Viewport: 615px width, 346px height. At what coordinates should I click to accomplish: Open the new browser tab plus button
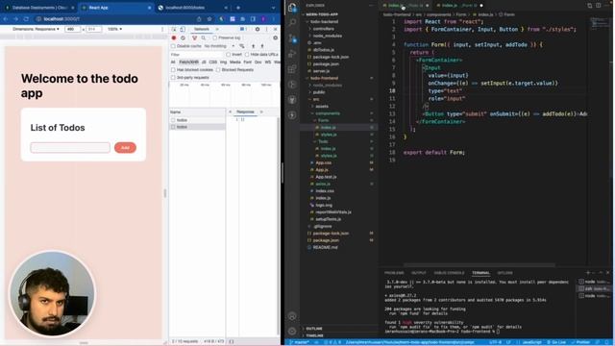click(238, 8)
